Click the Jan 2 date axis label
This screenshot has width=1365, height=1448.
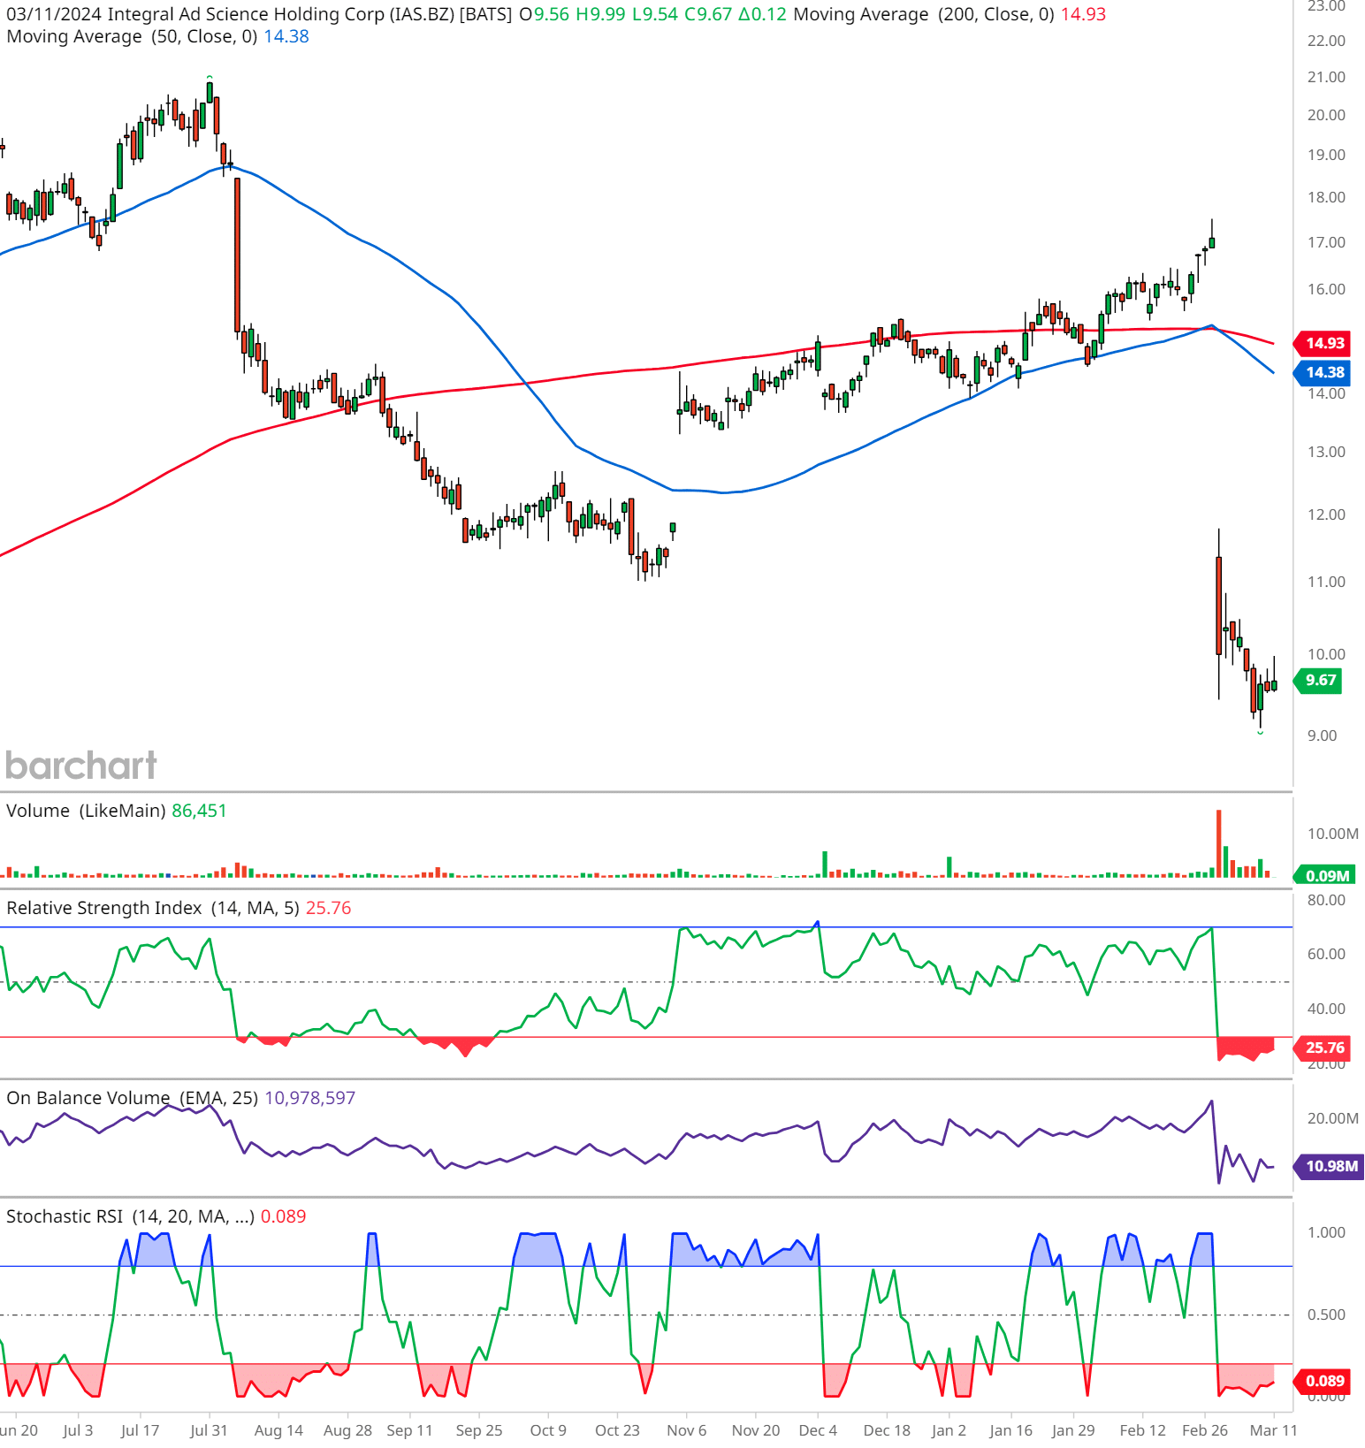pyautogui.click(x=949, y=1430)
